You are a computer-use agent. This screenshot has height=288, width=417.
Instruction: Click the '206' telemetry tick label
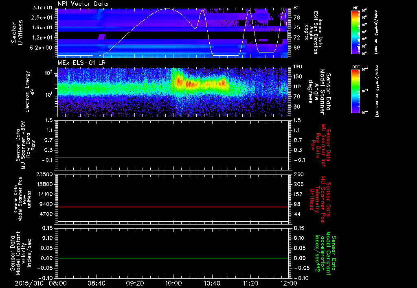click(x=298, y=184)
